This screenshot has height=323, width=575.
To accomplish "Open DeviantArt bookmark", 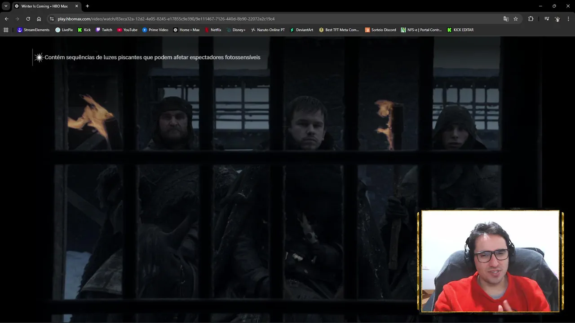I will [x=301, y=30].
